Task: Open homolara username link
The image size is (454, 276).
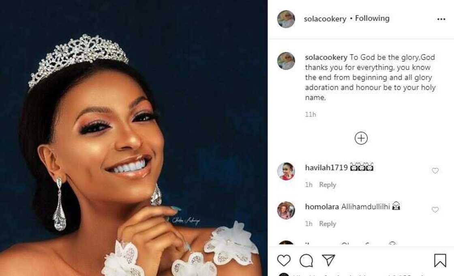Action: coord(322,207)
